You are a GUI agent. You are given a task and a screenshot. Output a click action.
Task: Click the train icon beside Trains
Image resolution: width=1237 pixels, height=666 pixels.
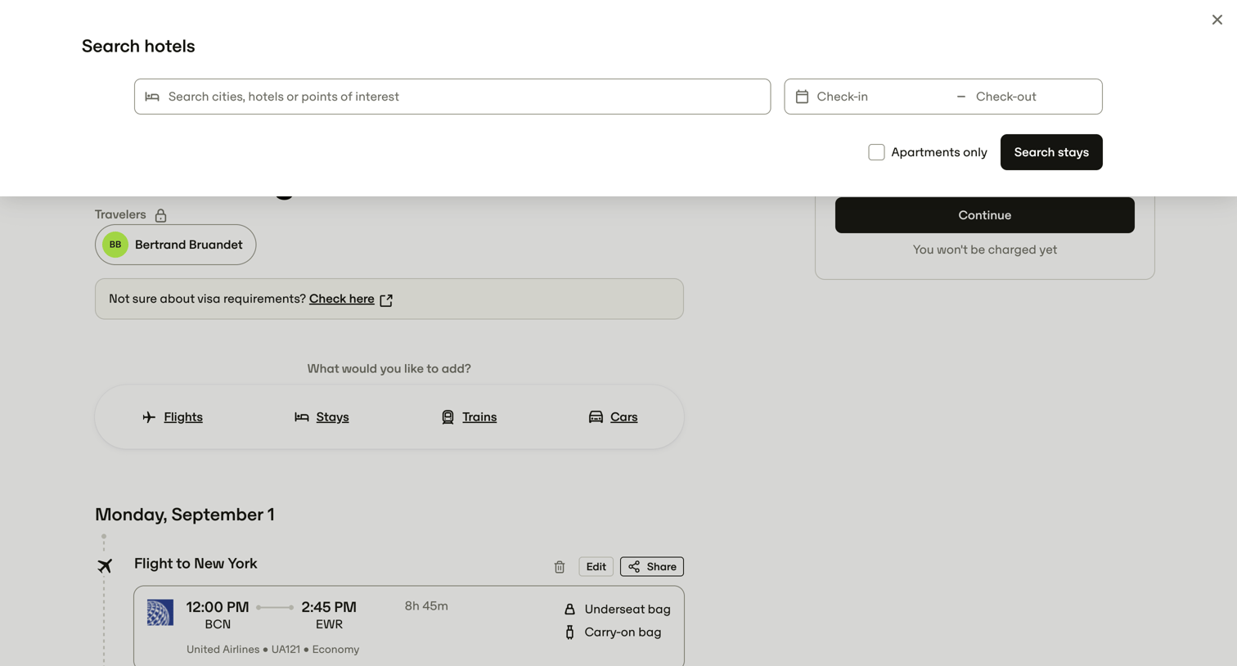pos(448,417)
